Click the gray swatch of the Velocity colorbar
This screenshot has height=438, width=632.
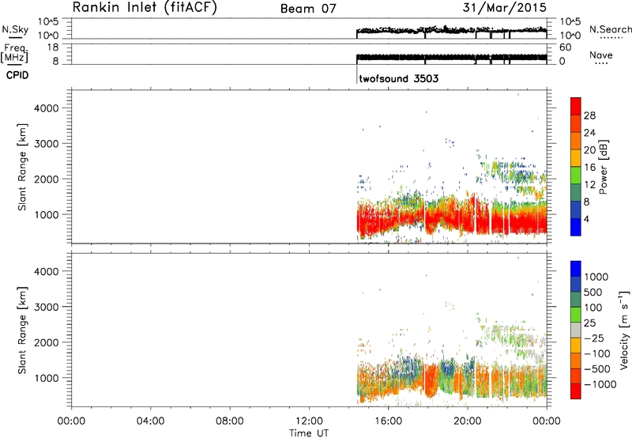[576, 330]
